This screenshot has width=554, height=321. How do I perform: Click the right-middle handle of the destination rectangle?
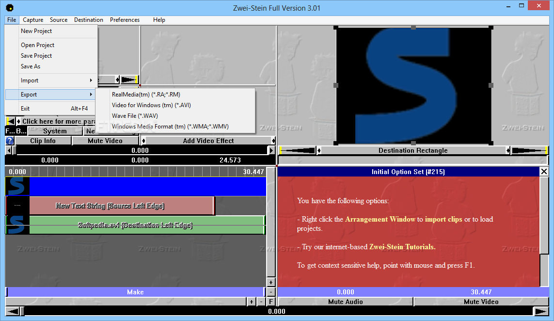coord(491,85)
